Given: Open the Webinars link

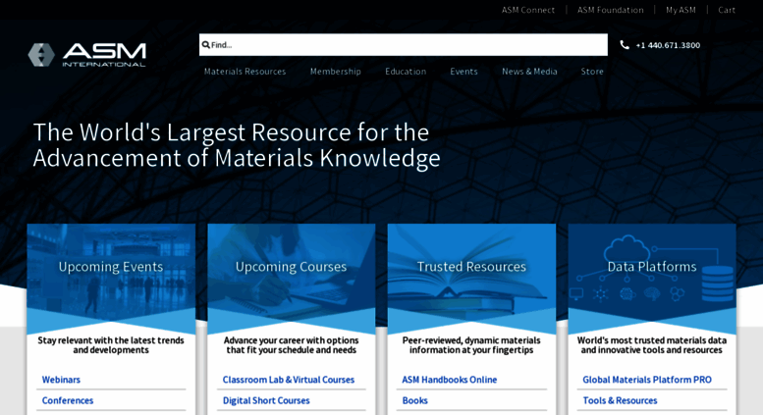Looking at the screenshot, I should (x=61, y=380).
